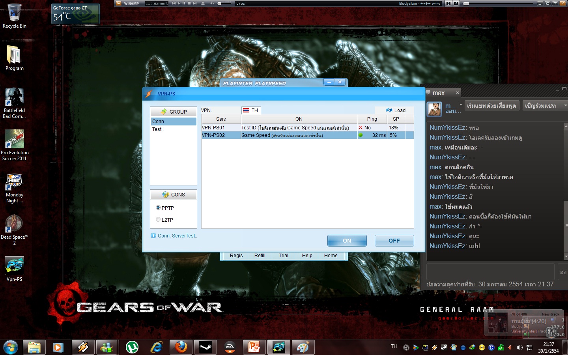Go to previous track in Winamp
568x355 pixels.
pyautogui.click(x=174, y=4)
